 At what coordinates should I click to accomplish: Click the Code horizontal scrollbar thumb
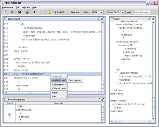pos(117,121)
